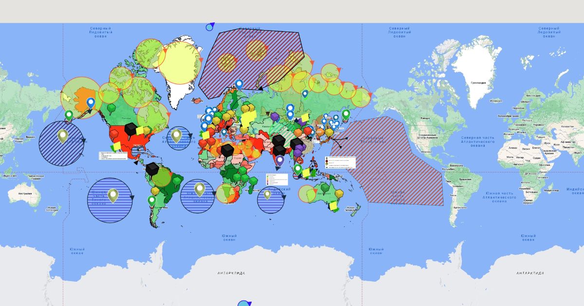Viewport: 584px width, 306px height.
Task: Select the green pin near the Aleutian Islands
Action: [69, 115]
